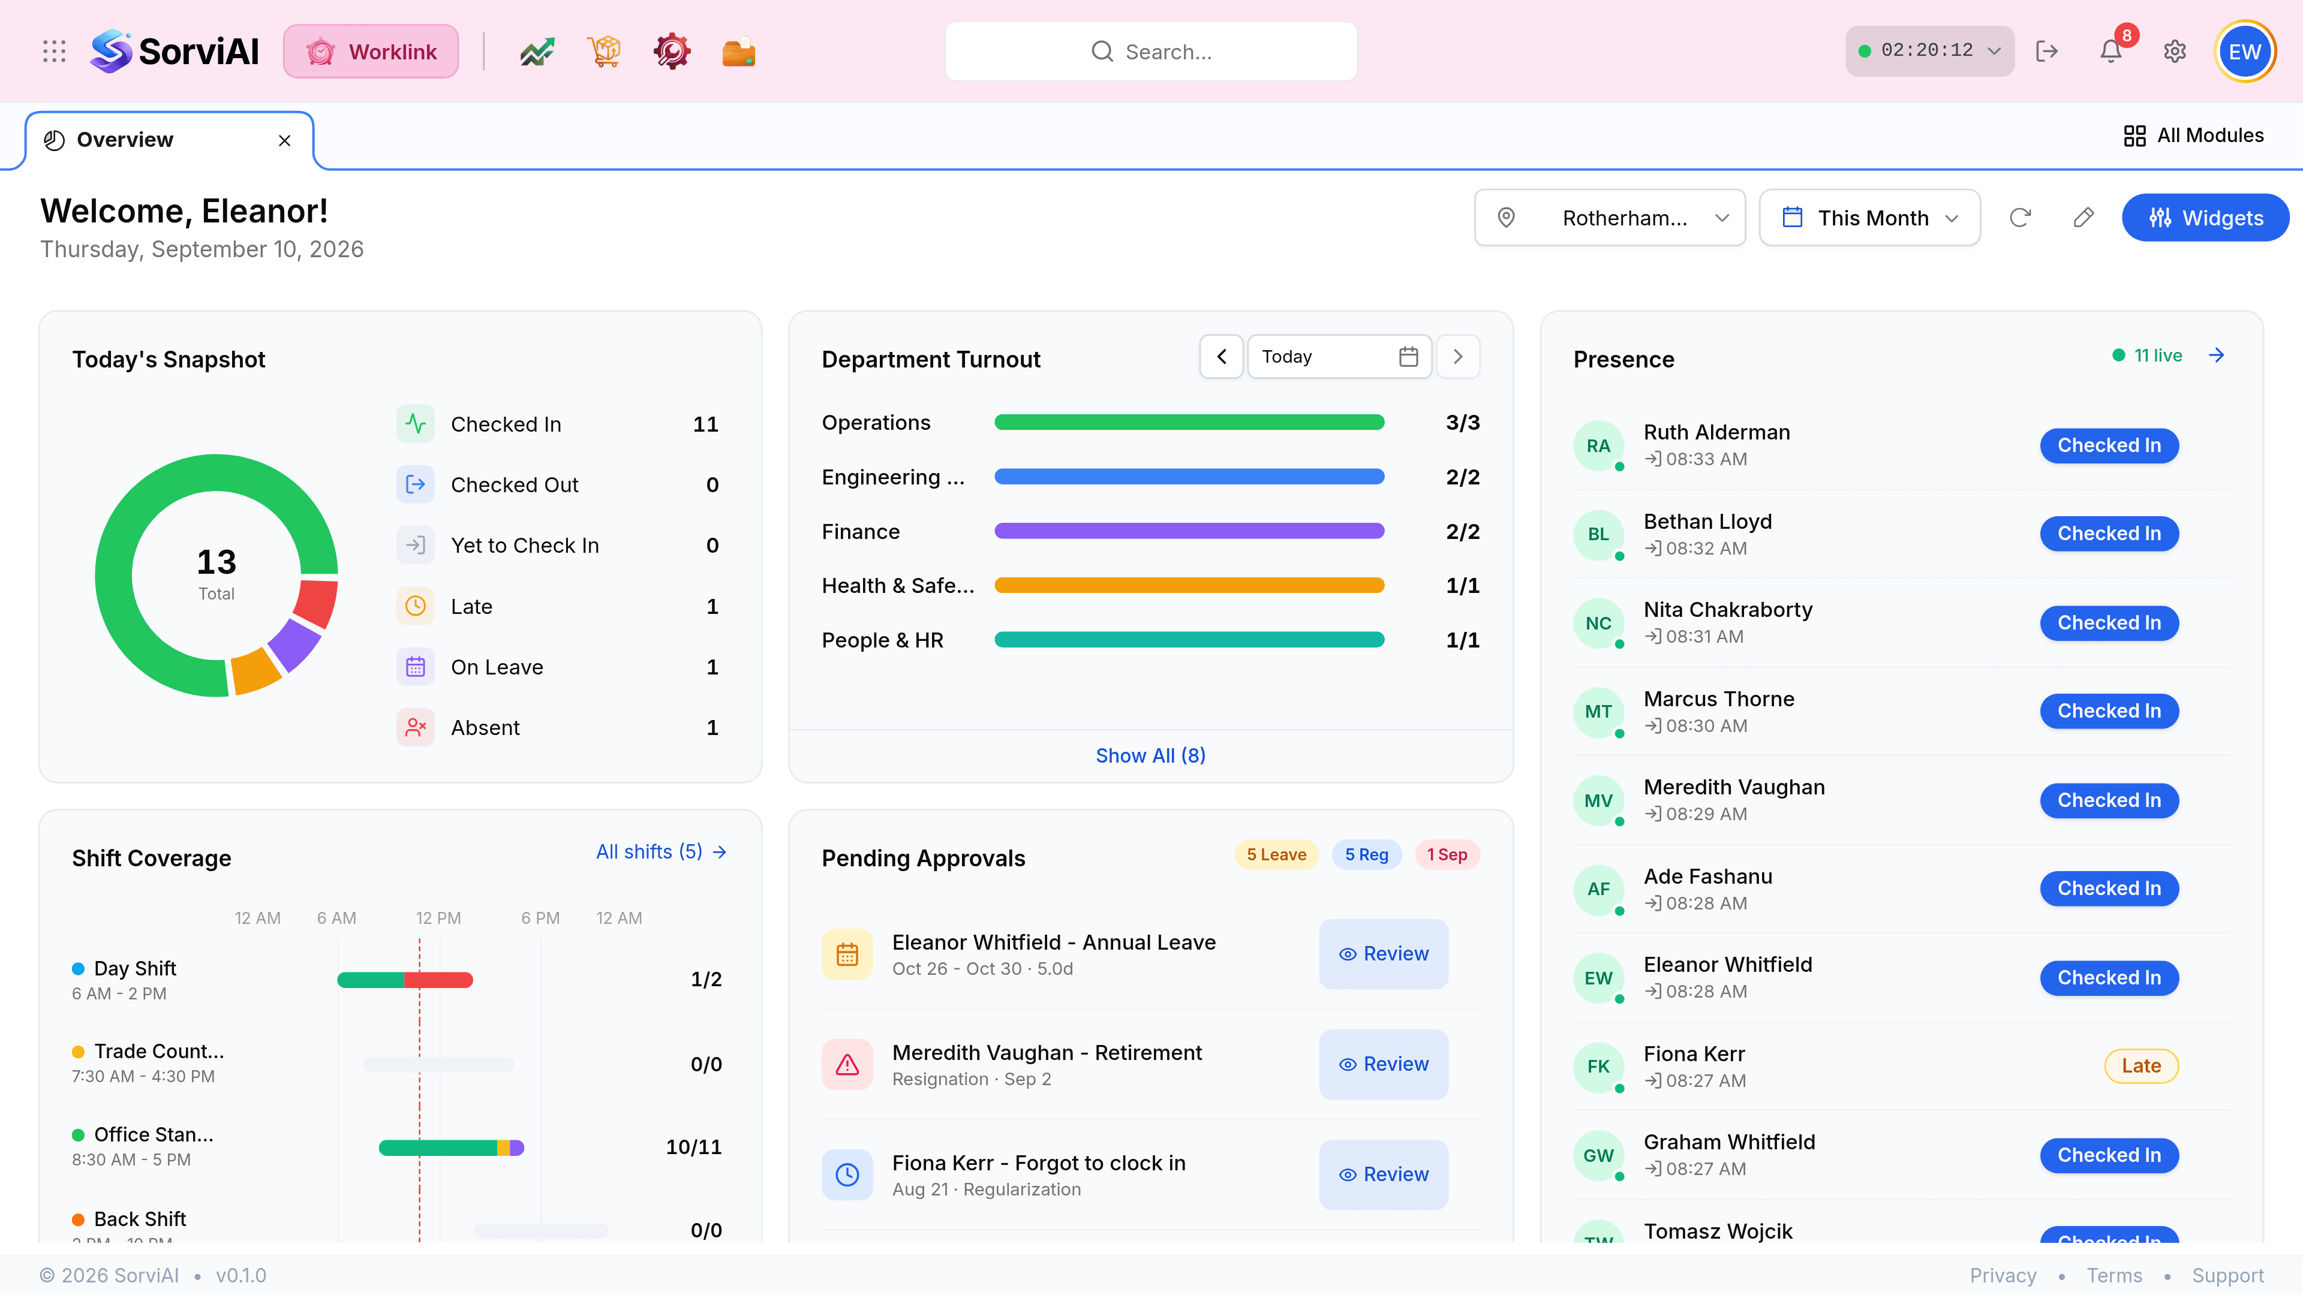Click the Health & Safe... turnout bar

[x=1189, y=586]
